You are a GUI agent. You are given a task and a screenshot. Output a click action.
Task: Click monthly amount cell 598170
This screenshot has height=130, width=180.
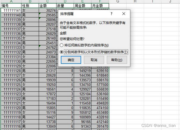pyautogui.click(x=100, y=80)
